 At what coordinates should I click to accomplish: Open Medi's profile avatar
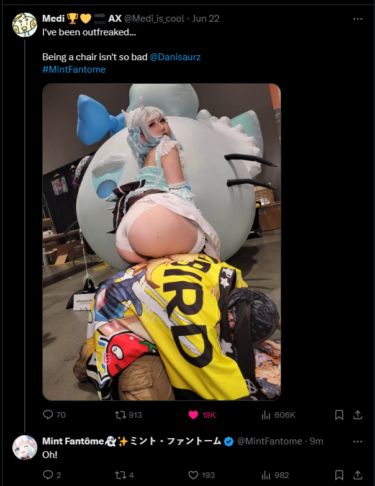pos(25,25)
